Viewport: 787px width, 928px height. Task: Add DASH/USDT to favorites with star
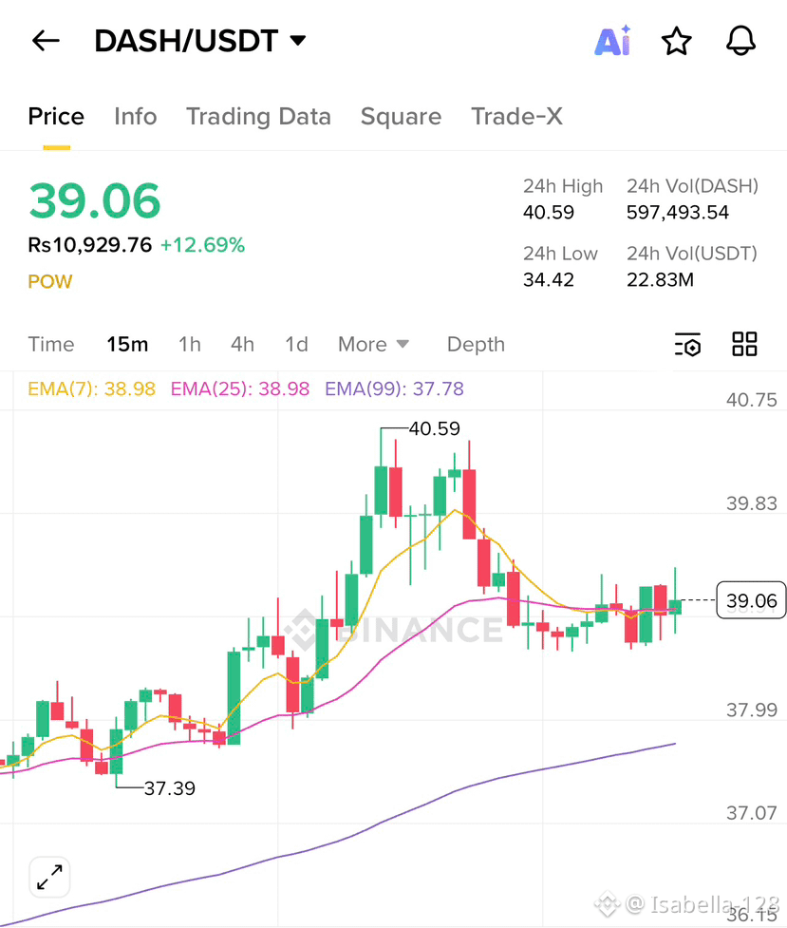click(x=676, y=42)
